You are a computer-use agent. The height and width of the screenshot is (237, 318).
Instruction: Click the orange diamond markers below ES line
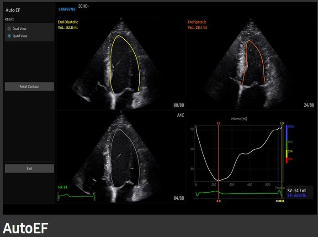(218, 201)
